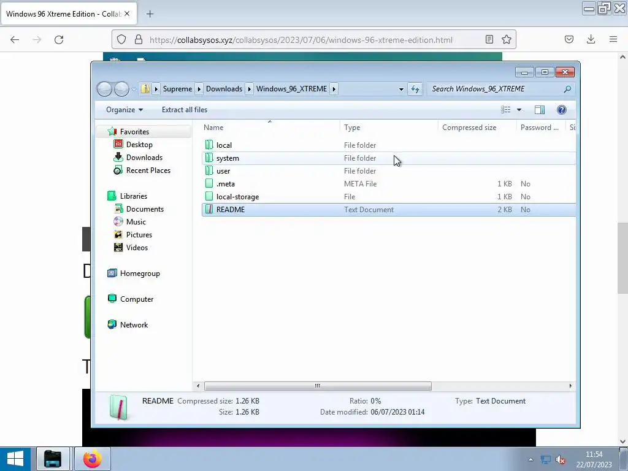Click the refresh address bar button in Explorer
Image resolution: width=628 pixels, height=471 pixels.
pyautogui.click(x=415, y=89)
